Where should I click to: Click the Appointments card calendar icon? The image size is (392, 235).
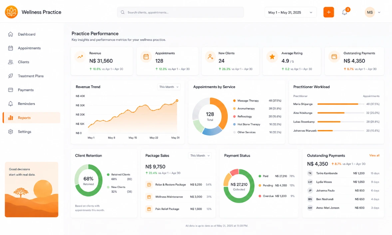coord(146,57)
